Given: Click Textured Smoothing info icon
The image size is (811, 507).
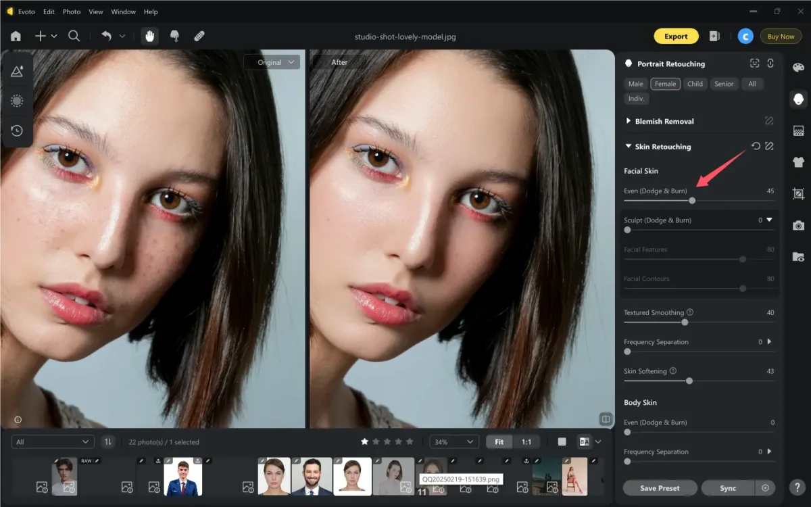Looking at the screenshot, I should pos(690,312).
